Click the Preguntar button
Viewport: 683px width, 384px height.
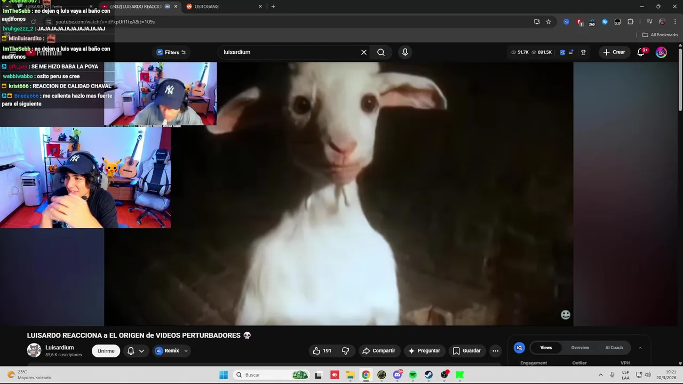click(424, 351)
